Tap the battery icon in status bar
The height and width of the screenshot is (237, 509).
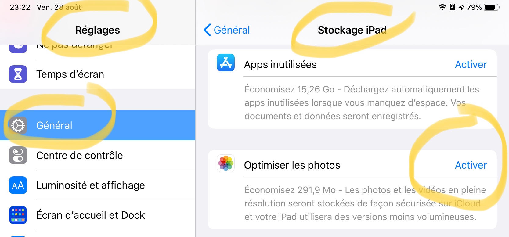(491, 7)
